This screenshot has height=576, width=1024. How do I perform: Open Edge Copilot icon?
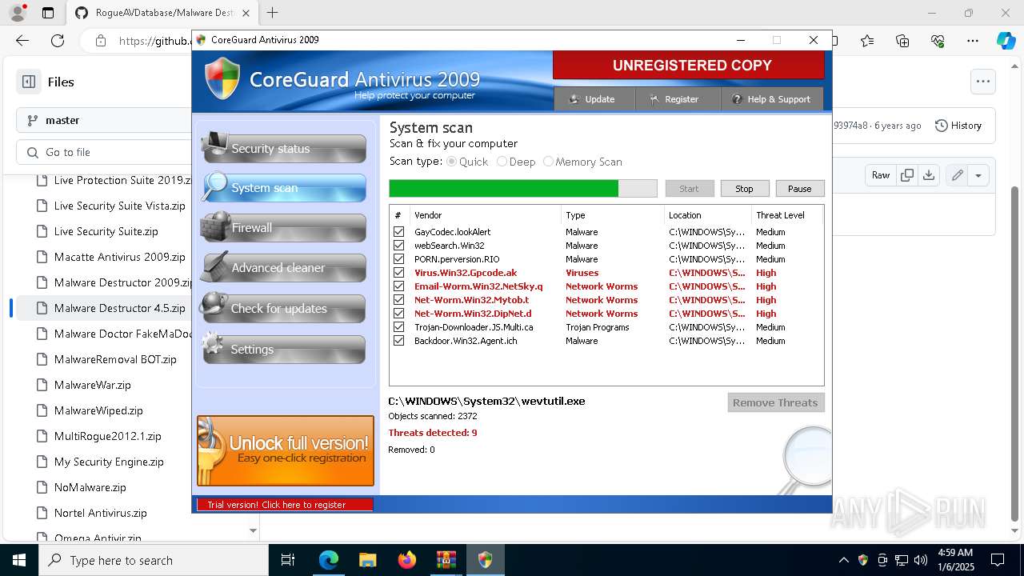point(1006,41)
